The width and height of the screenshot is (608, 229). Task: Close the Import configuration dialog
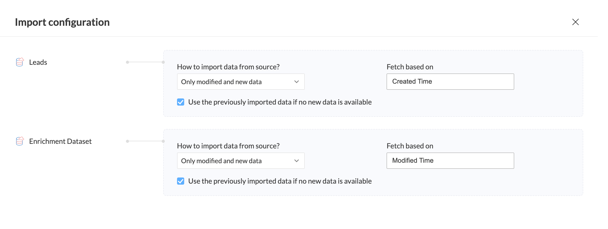coord(575,22)
